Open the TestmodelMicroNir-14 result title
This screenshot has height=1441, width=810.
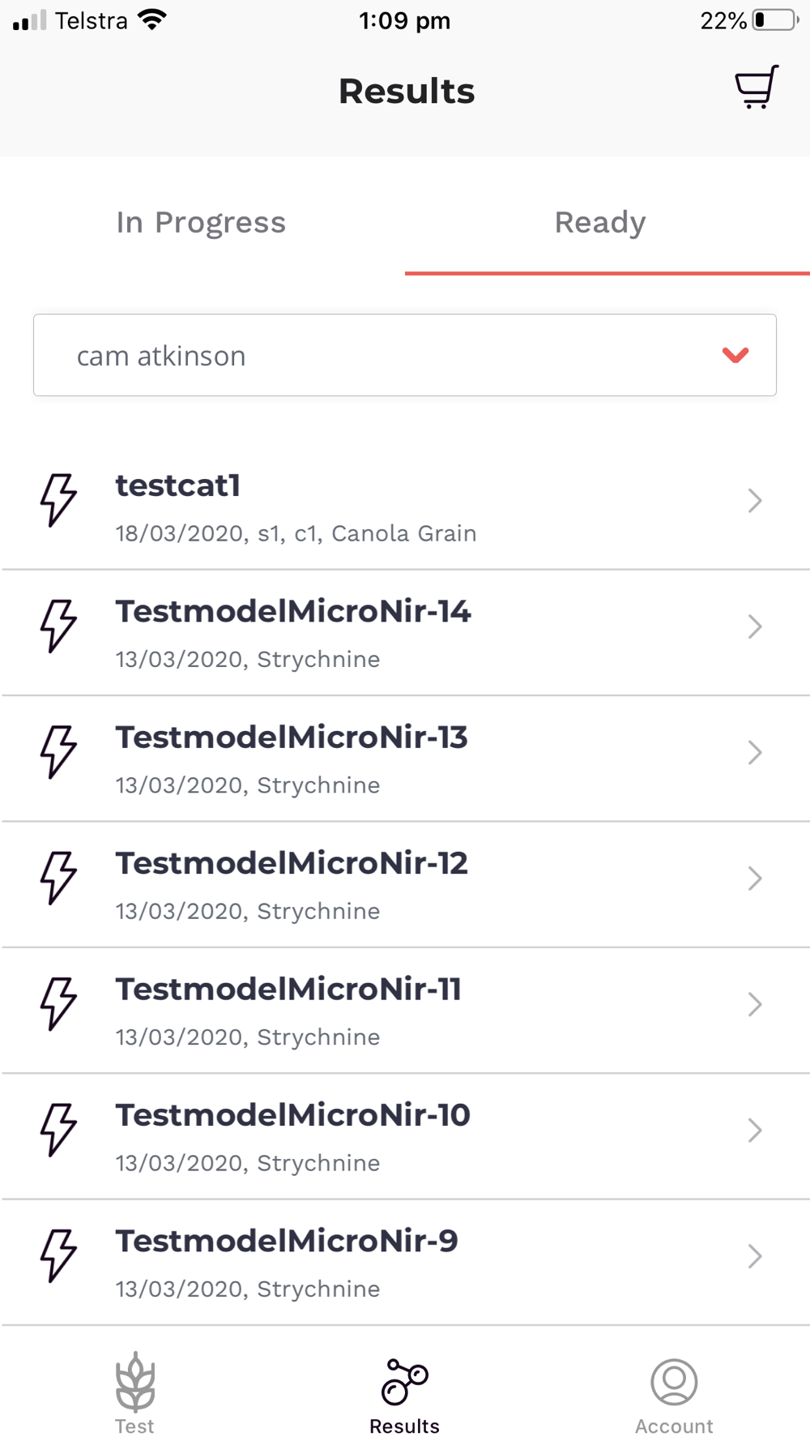[292, 611]
